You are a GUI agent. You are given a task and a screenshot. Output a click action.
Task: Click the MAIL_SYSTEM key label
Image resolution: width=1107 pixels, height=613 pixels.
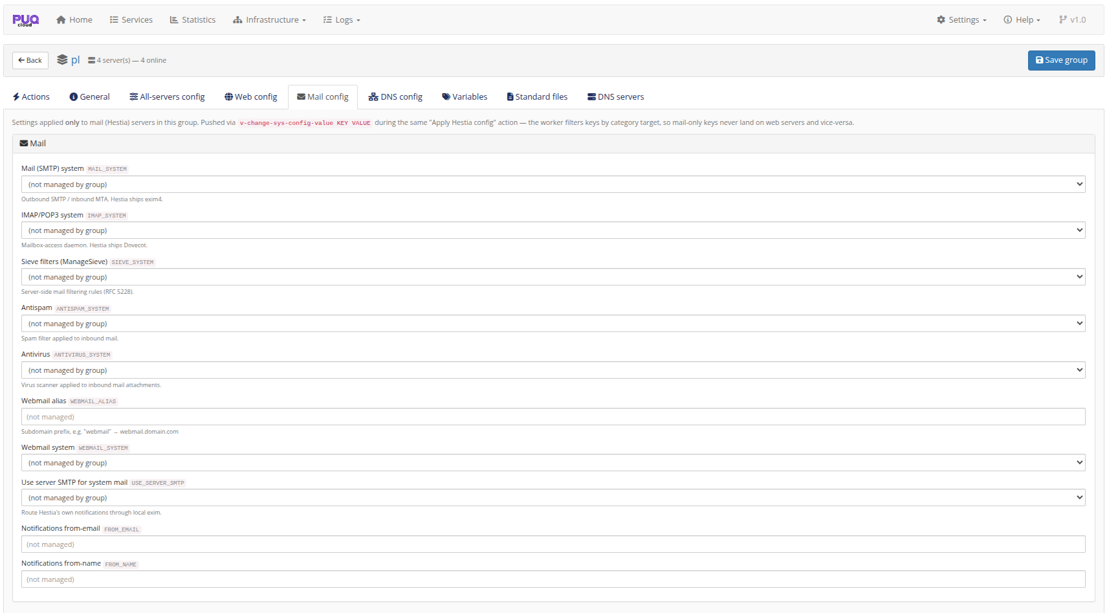pyautogui.click(x=107, y=169)
